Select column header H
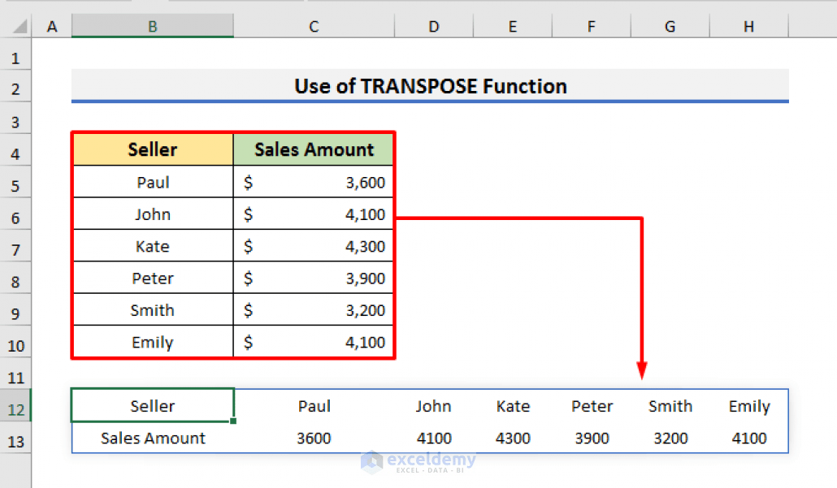837x488 pixels. click(x=748, y=26)
